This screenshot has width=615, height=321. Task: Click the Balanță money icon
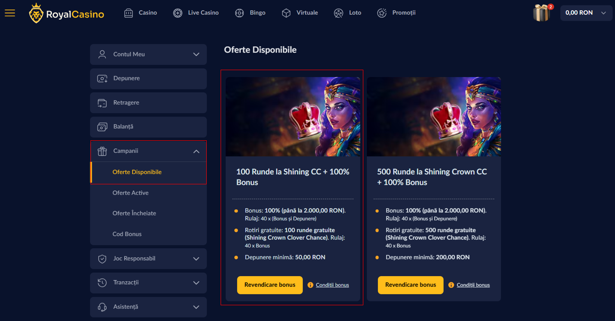[x=102, y=127]
